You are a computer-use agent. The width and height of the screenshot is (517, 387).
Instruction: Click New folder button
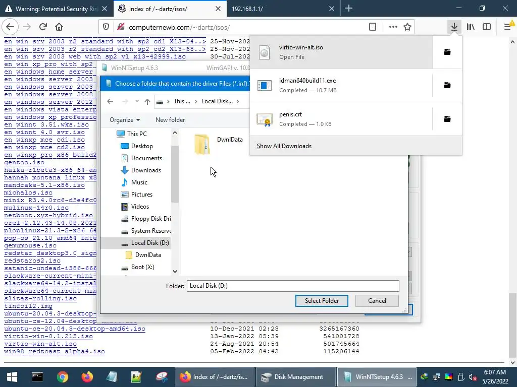170,120
